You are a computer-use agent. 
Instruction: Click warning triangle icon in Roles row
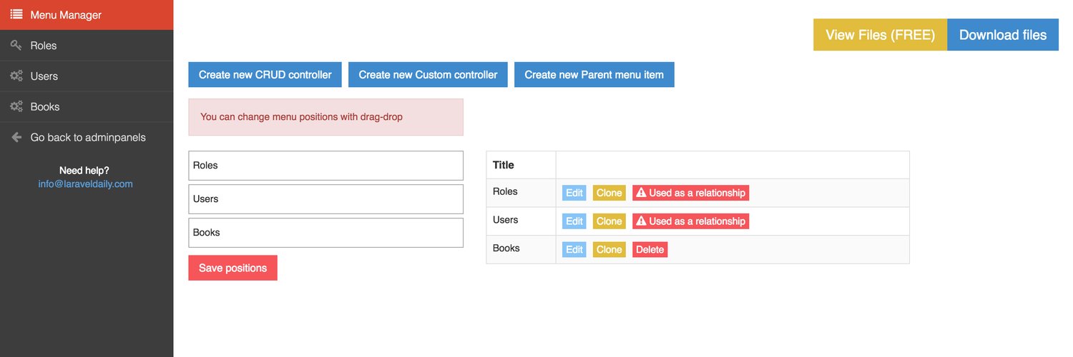coord(641,193)
